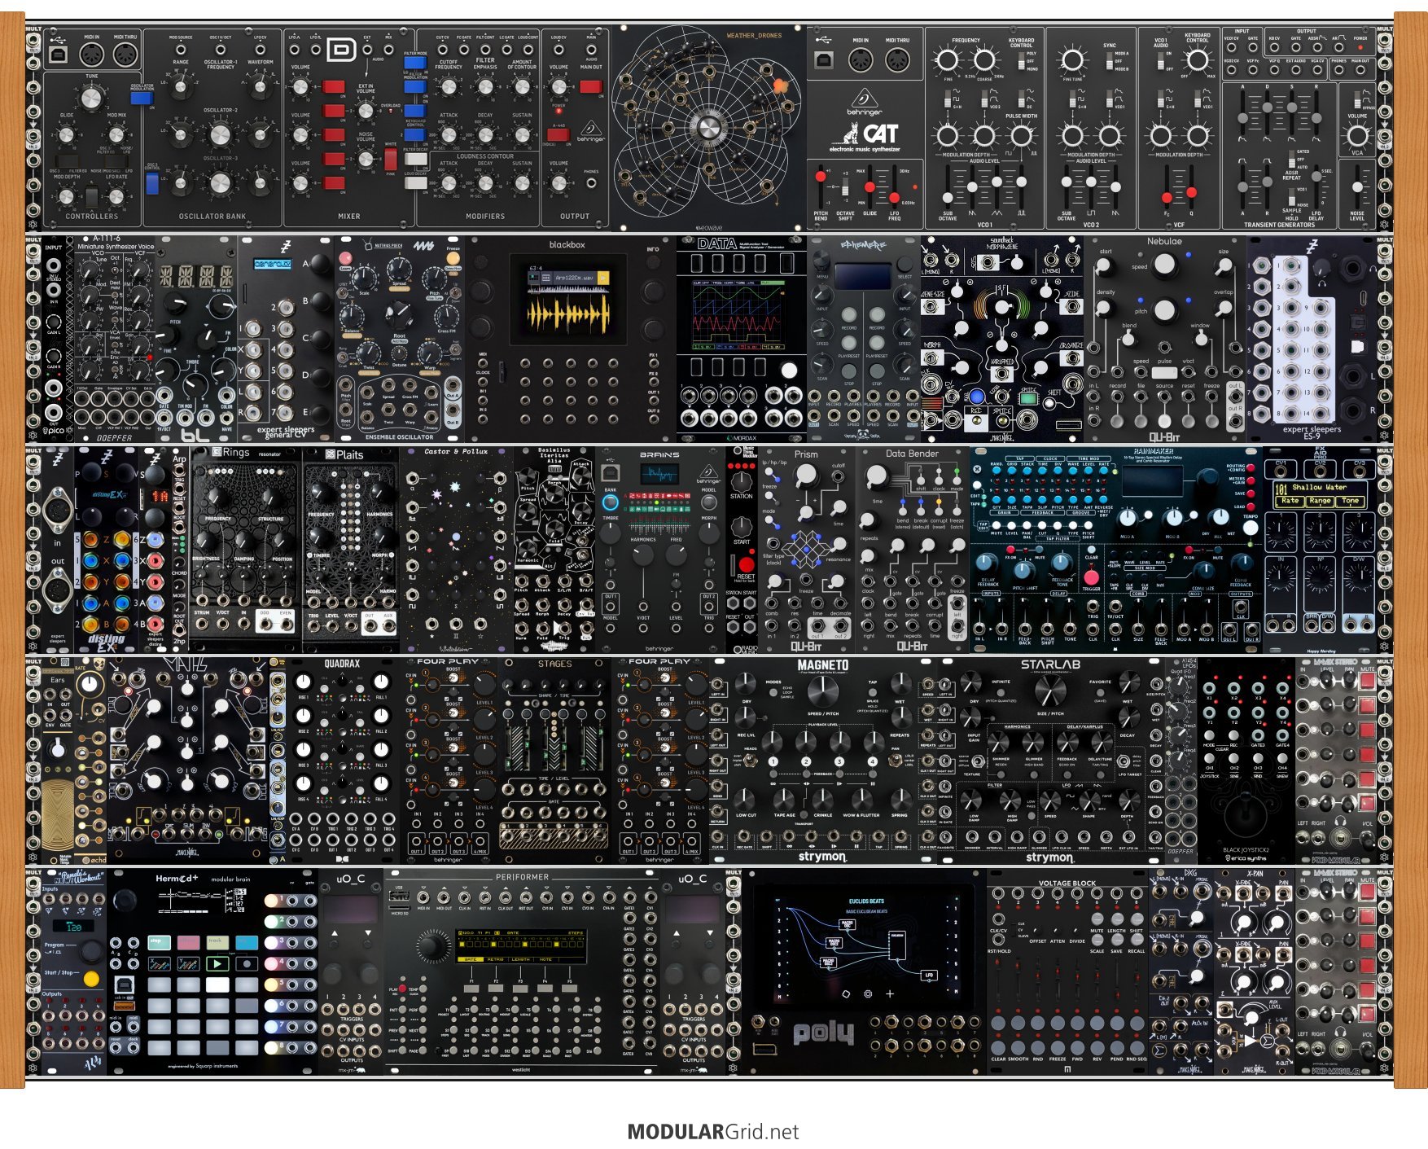Flip the CAT Sync Mode A/B switch
Image resolution: width=1428 pixels, height=1149 pixels.
(1110, 60)
